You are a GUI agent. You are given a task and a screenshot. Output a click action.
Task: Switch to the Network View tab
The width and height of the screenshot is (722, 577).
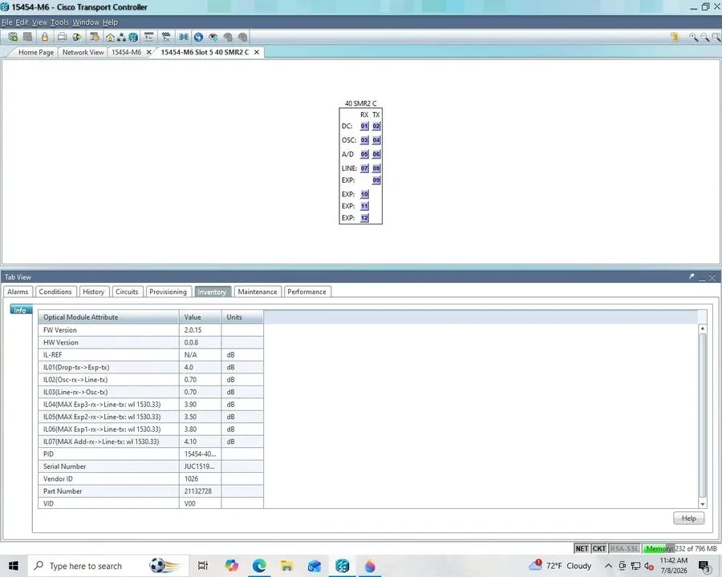pos(83,52)
